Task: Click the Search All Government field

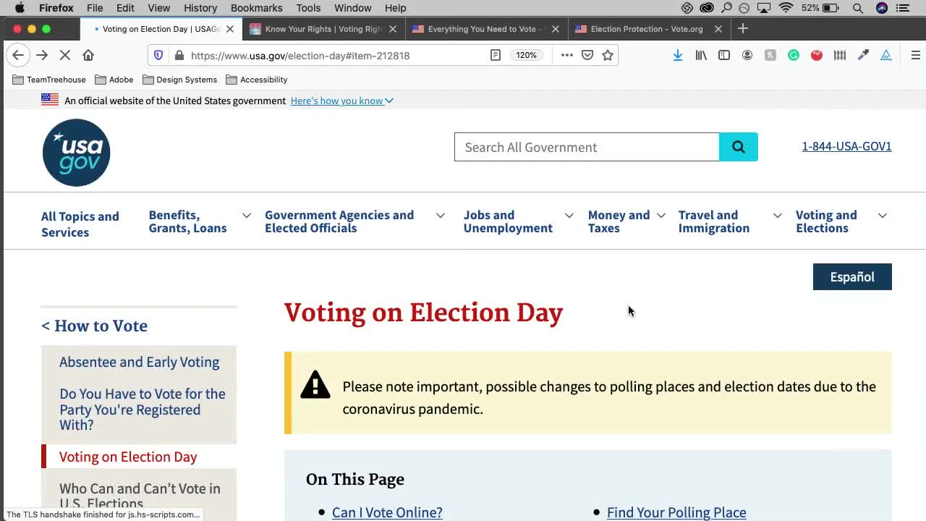Action: coord(586,147)
